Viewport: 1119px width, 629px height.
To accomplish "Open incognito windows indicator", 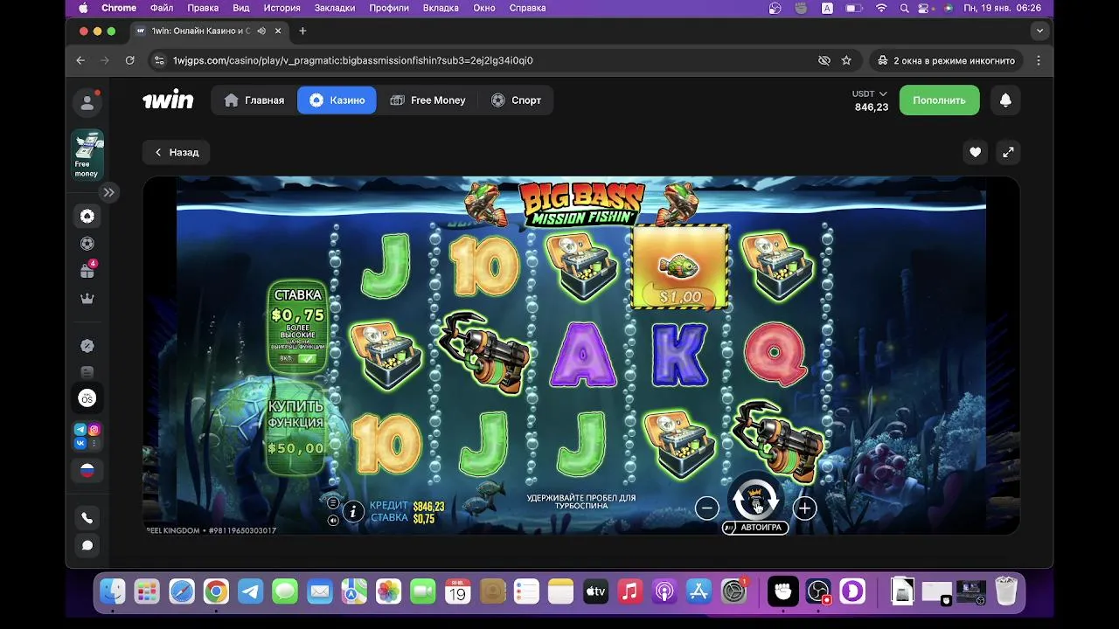I will point(946,60).
